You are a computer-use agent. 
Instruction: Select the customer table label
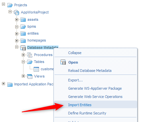[47, 69]
